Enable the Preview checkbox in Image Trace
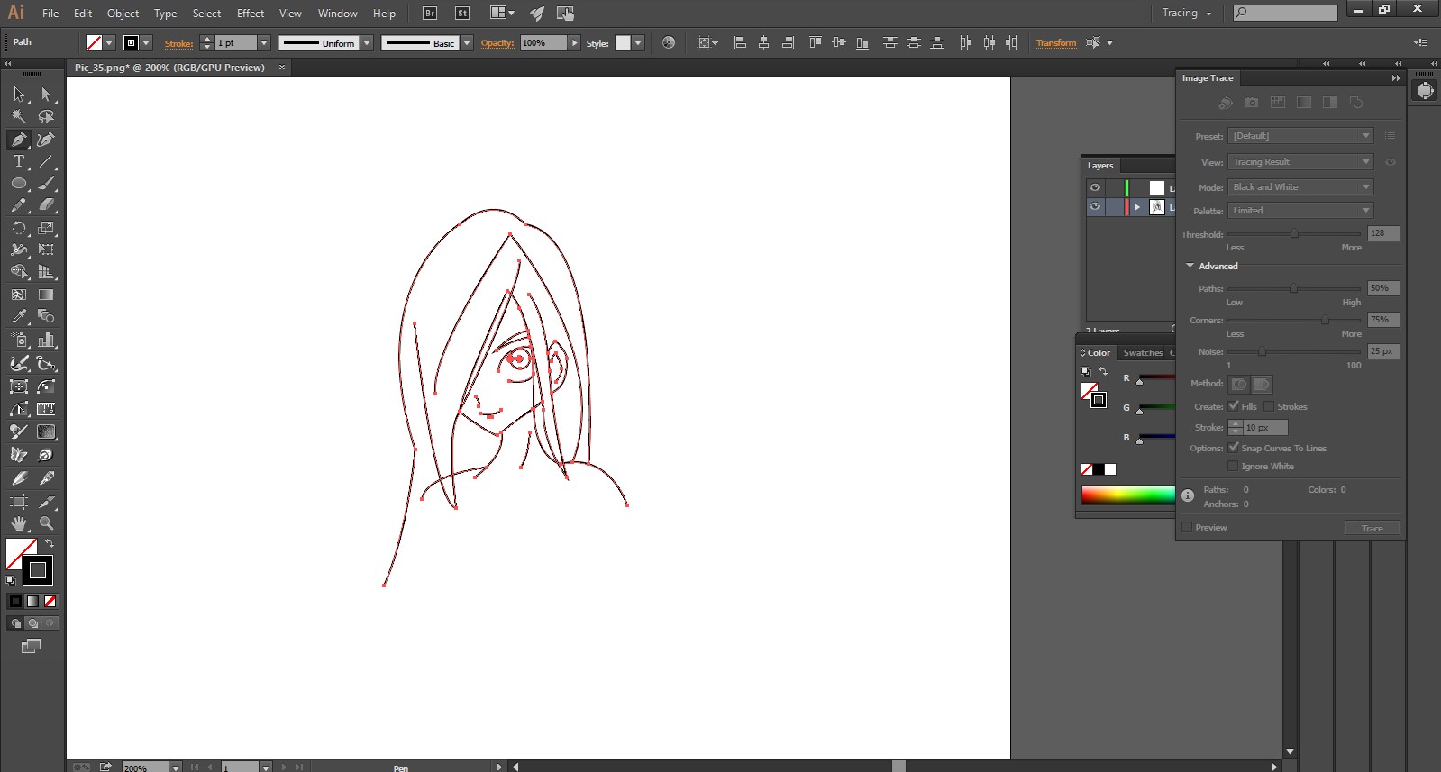1441x772 pixels. 1187,527
